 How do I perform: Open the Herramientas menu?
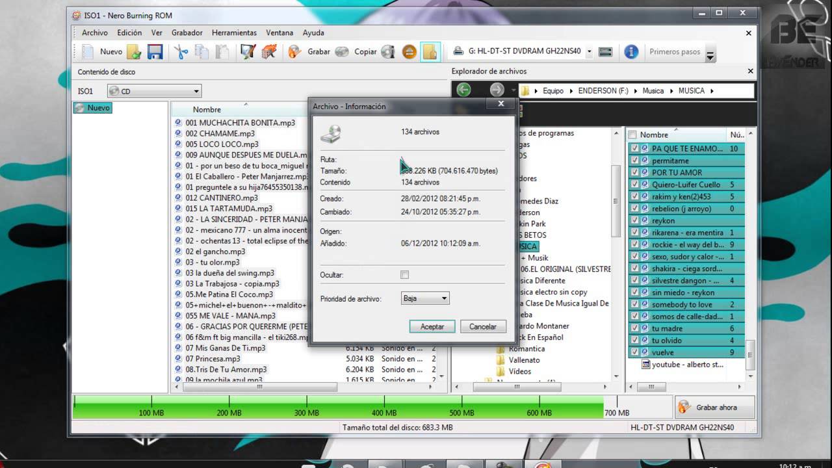[x=234, y=32]
